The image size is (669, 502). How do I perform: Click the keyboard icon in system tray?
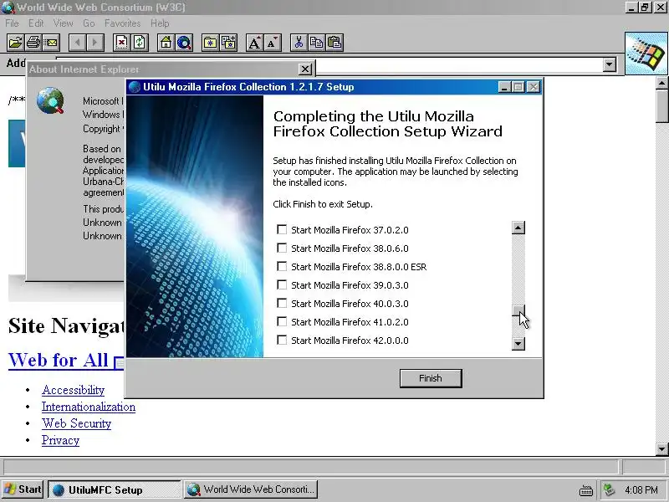pyautogui.click(x=586, y=490)
